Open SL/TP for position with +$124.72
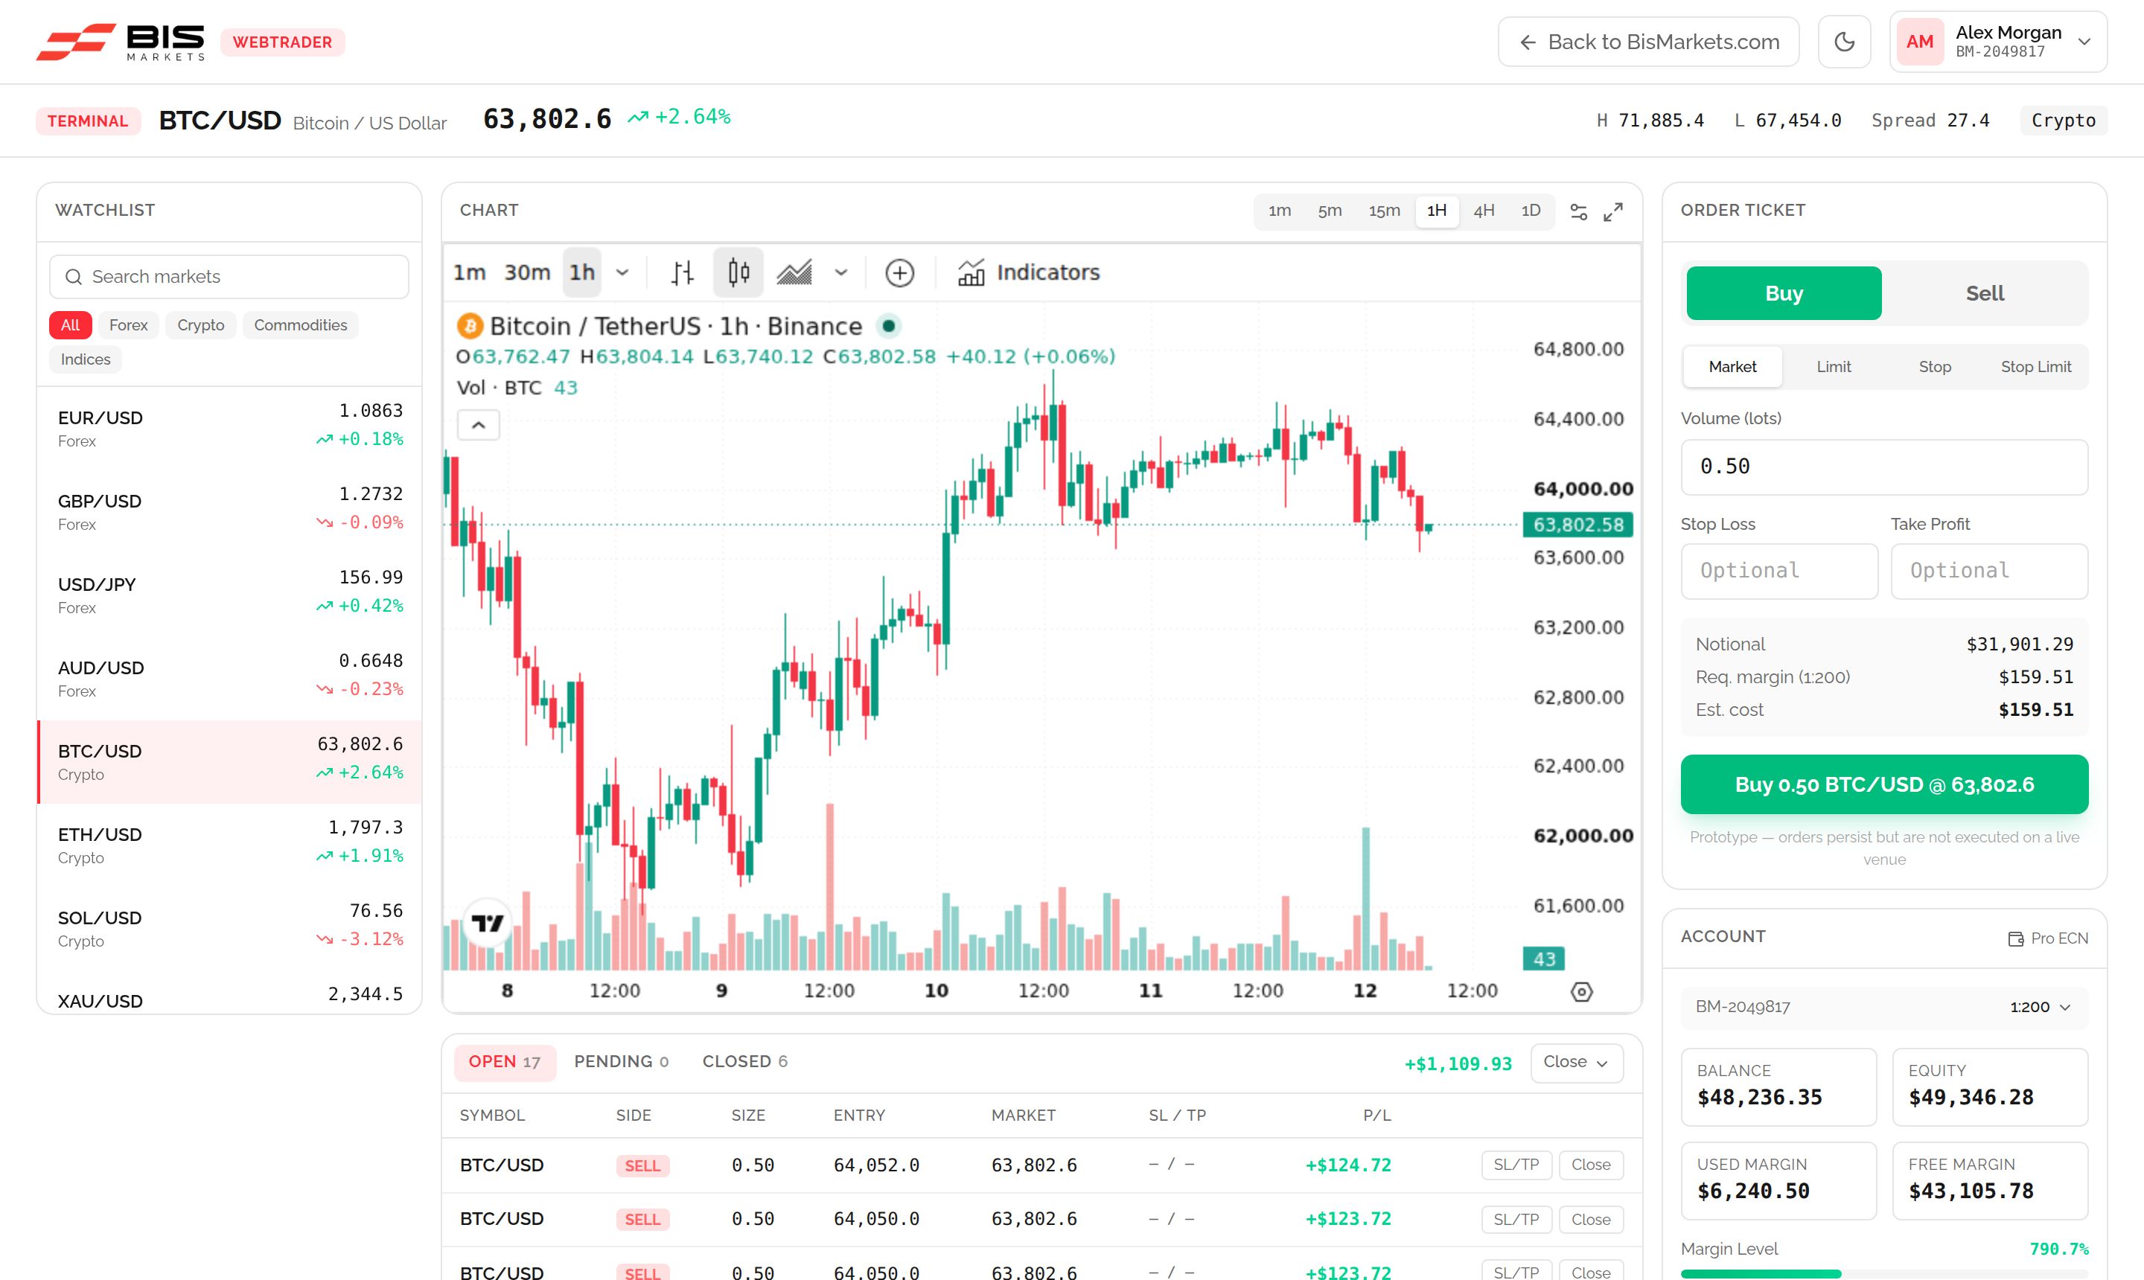This screenshot has width=2144, height=1280. (1516, 1165)
